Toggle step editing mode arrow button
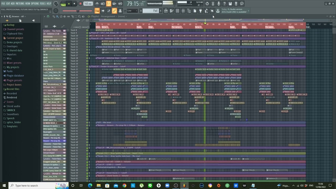336x189 pixels. pos(103,11)
